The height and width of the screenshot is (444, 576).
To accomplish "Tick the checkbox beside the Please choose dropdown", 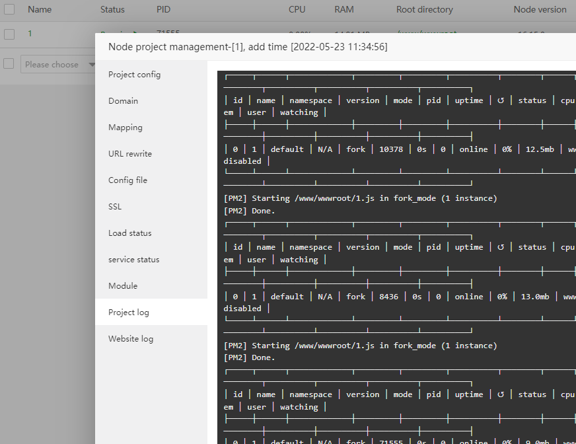I will point(9,64).
